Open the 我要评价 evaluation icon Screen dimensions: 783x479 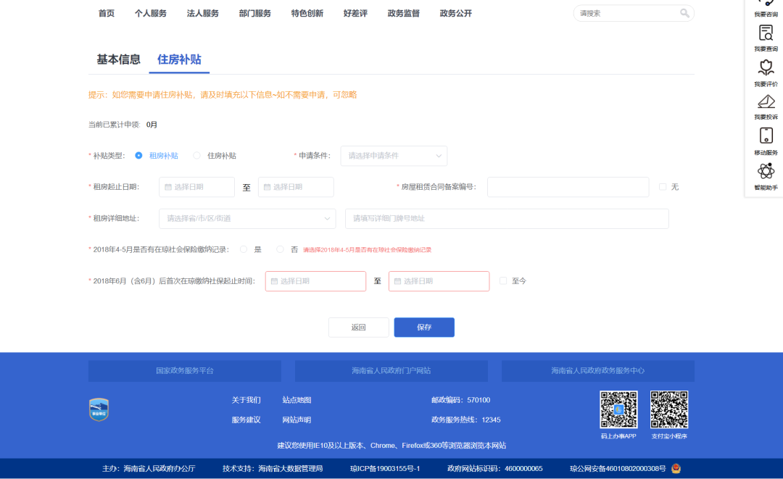765,67
